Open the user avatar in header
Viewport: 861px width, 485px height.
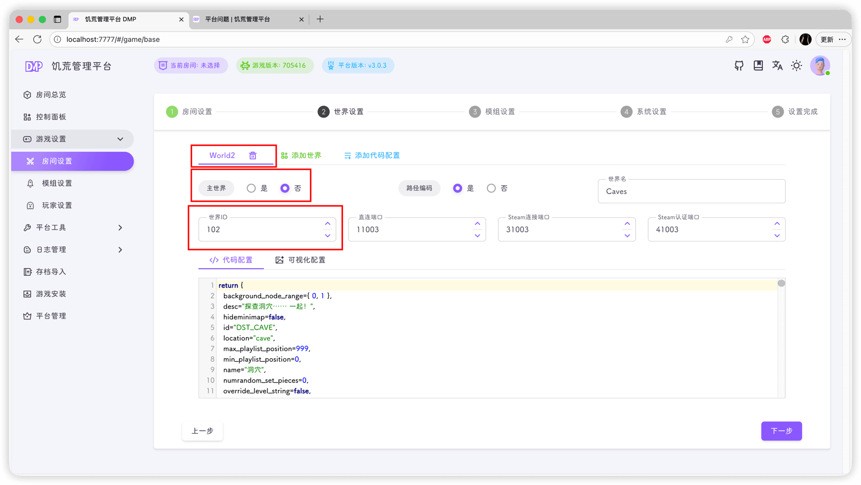click(819, 65)
